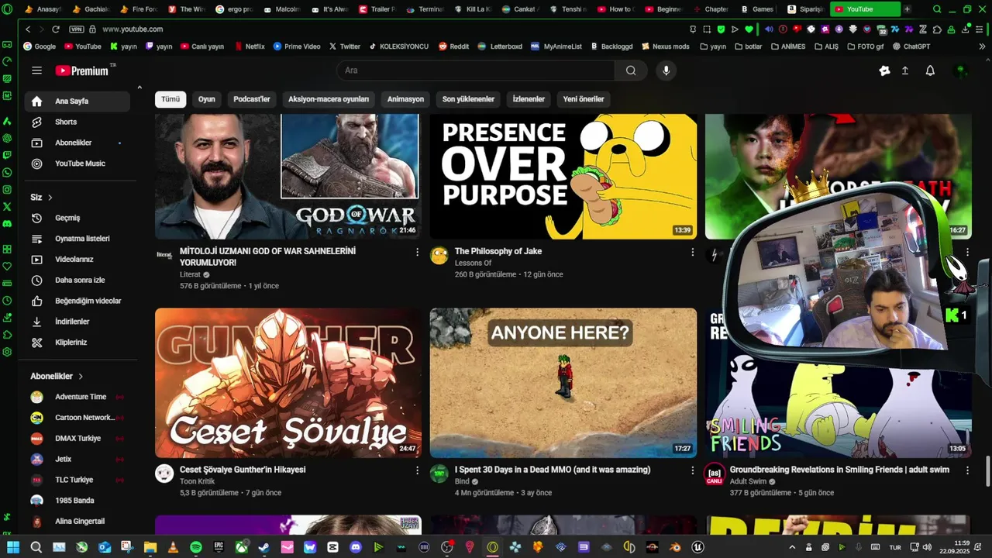Expand the Abonelikler section chevron
This screenshot has width=992, height=558.
(81, 377)
